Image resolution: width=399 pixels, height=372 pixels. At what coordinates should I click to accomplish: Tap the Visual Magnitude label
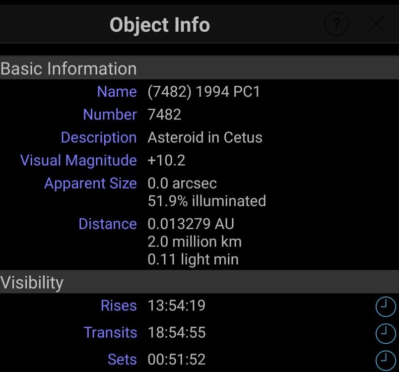pos(78,160)
